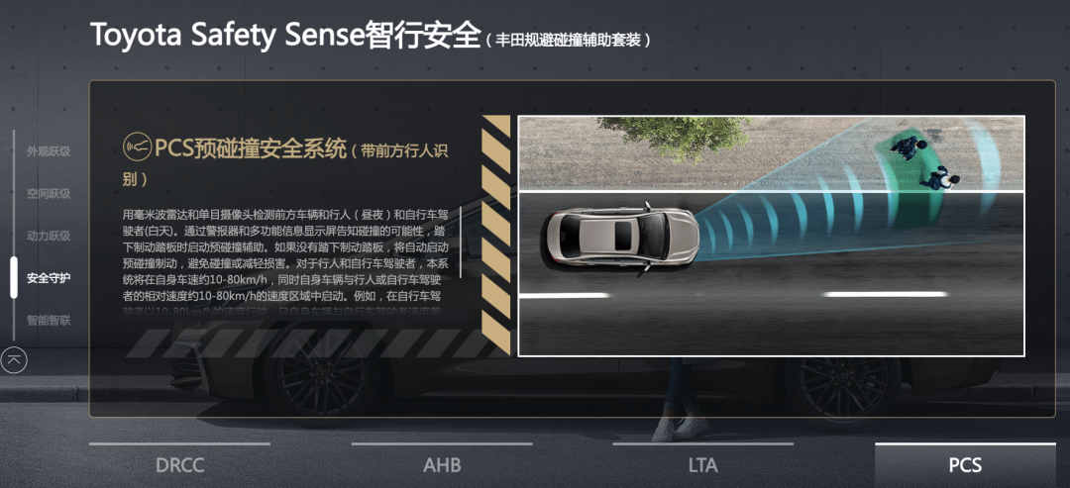Image resolution: width=1070 pixels, height=488 pixels.
Task: Click the green-highlighted pedestrians in the illustration
Action: pos(921,163)
